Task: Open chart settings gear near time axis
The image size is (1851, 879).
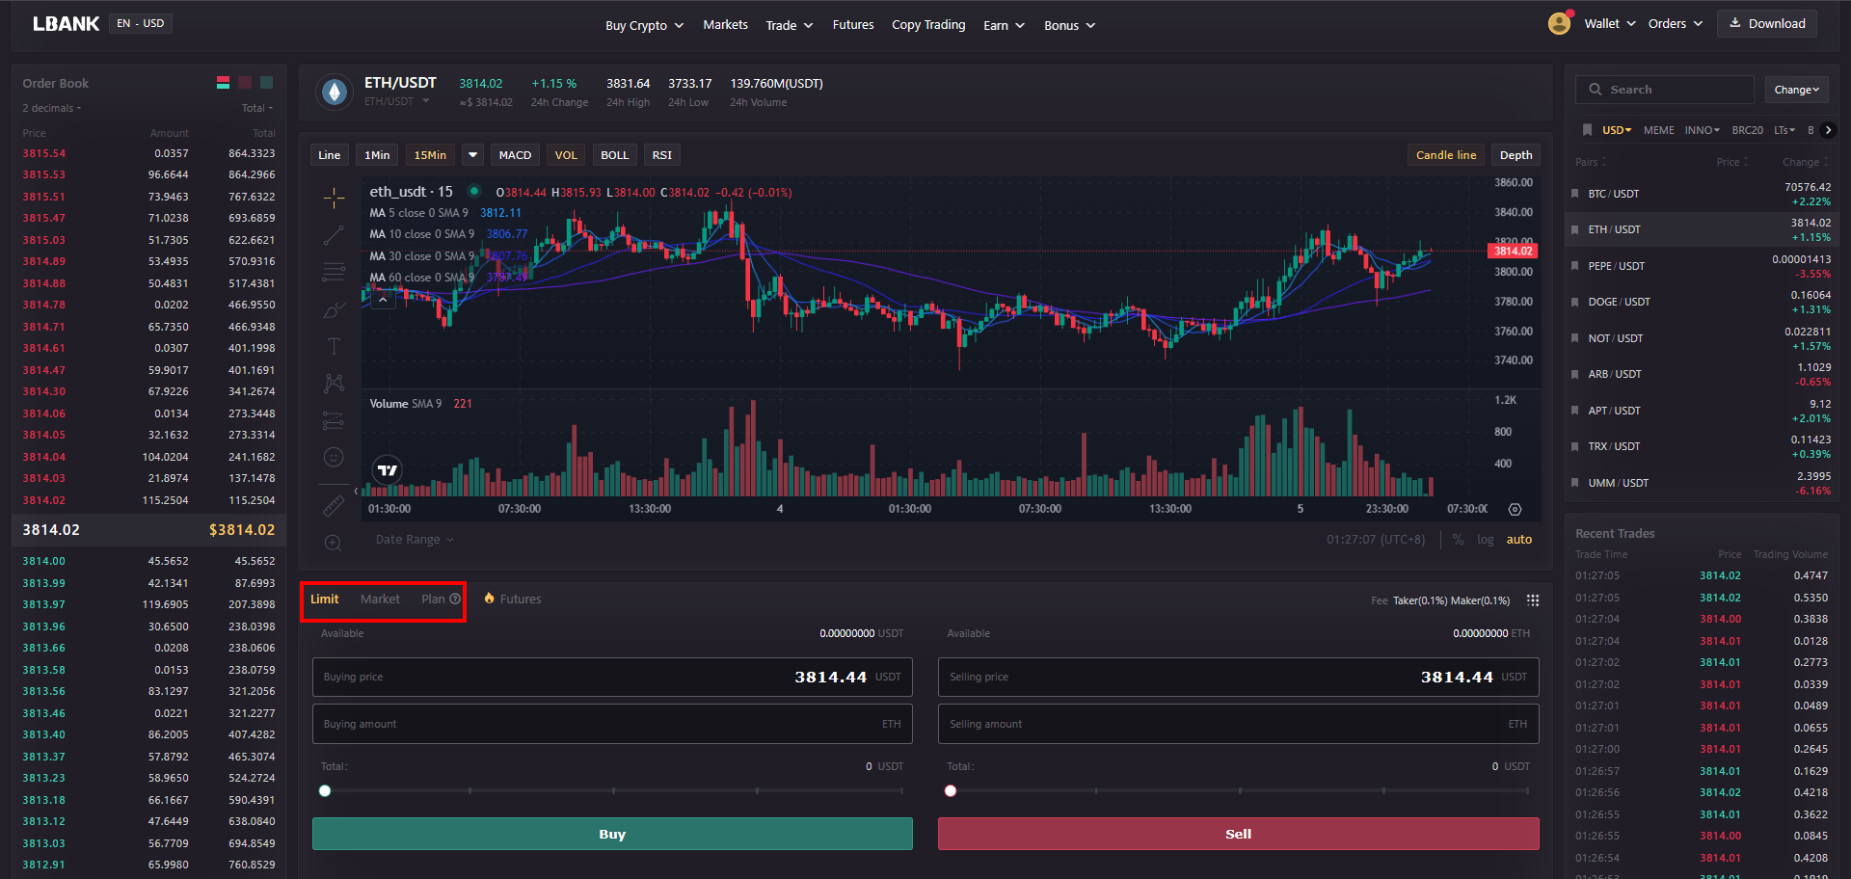Action: (1515, 509)
